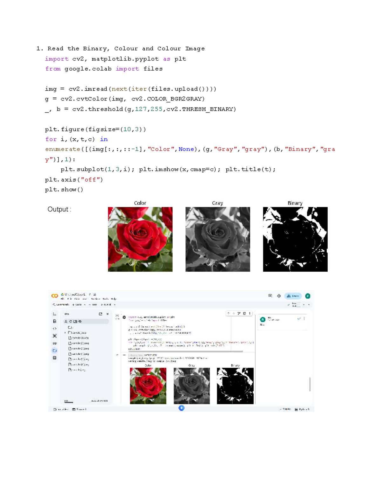
Task: Open the Tools menu
Action: [105, 299]
